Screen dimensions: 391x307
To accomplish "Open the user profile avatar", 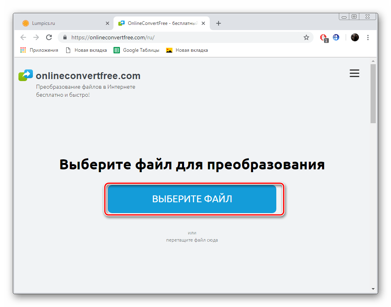I will 355,37.
